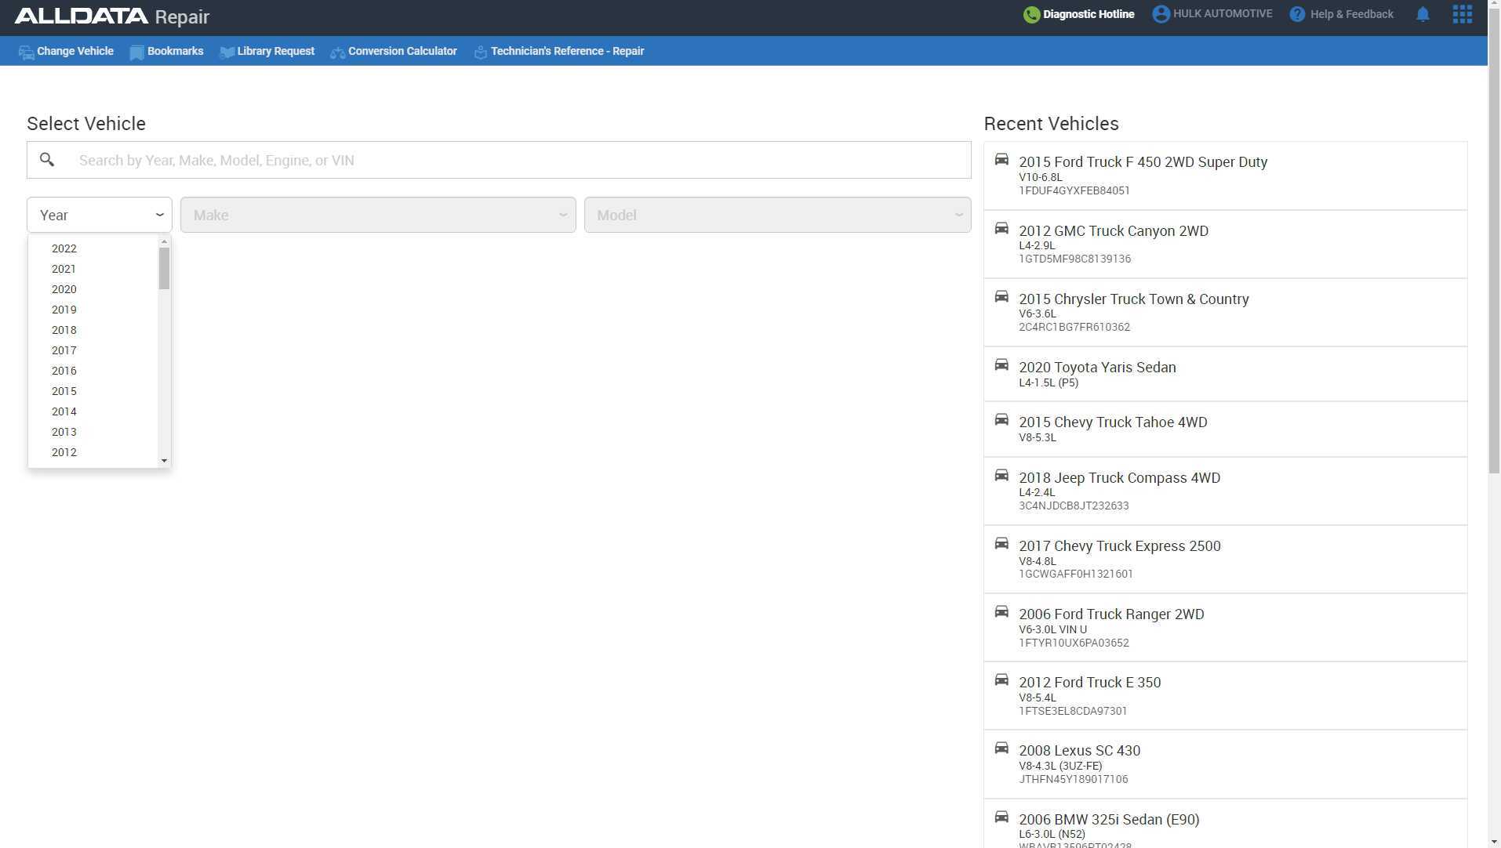Viewport: 1501px width, 848px height.
Task: Open Change Vehicle from the toolbar
Action: [x=66, y=52]
